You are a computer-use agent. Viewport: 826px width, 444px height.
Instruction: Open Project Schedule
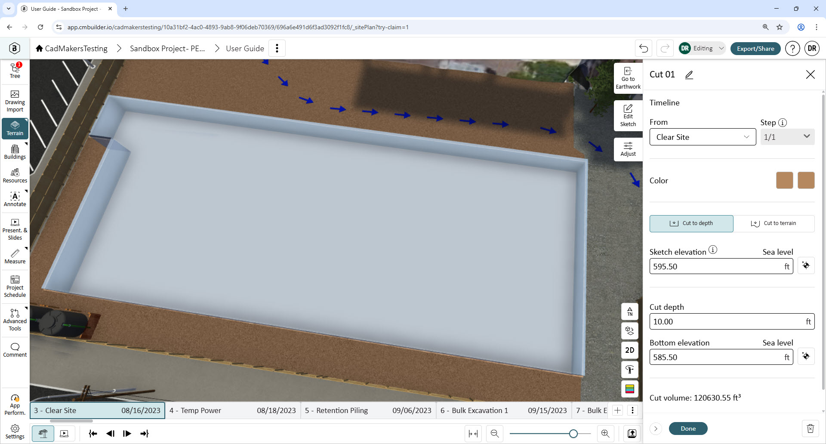click(15, 287)
